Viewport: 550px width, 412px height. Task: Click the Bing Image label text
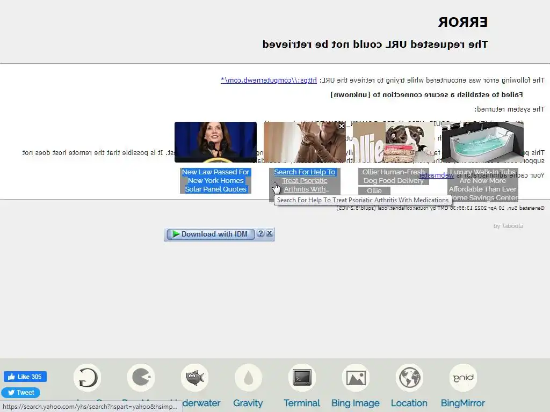[x=356, y=403]
